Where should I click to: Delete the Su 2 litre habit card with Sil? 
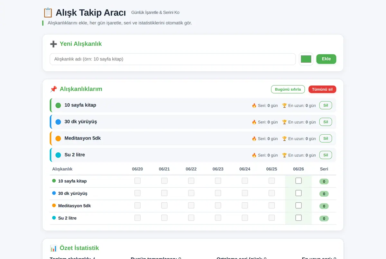coord(326,155)
